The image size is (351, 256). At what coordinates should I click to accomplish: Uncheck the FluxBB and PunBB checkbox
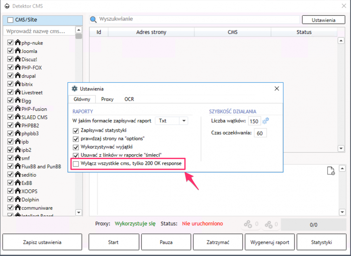10,166
